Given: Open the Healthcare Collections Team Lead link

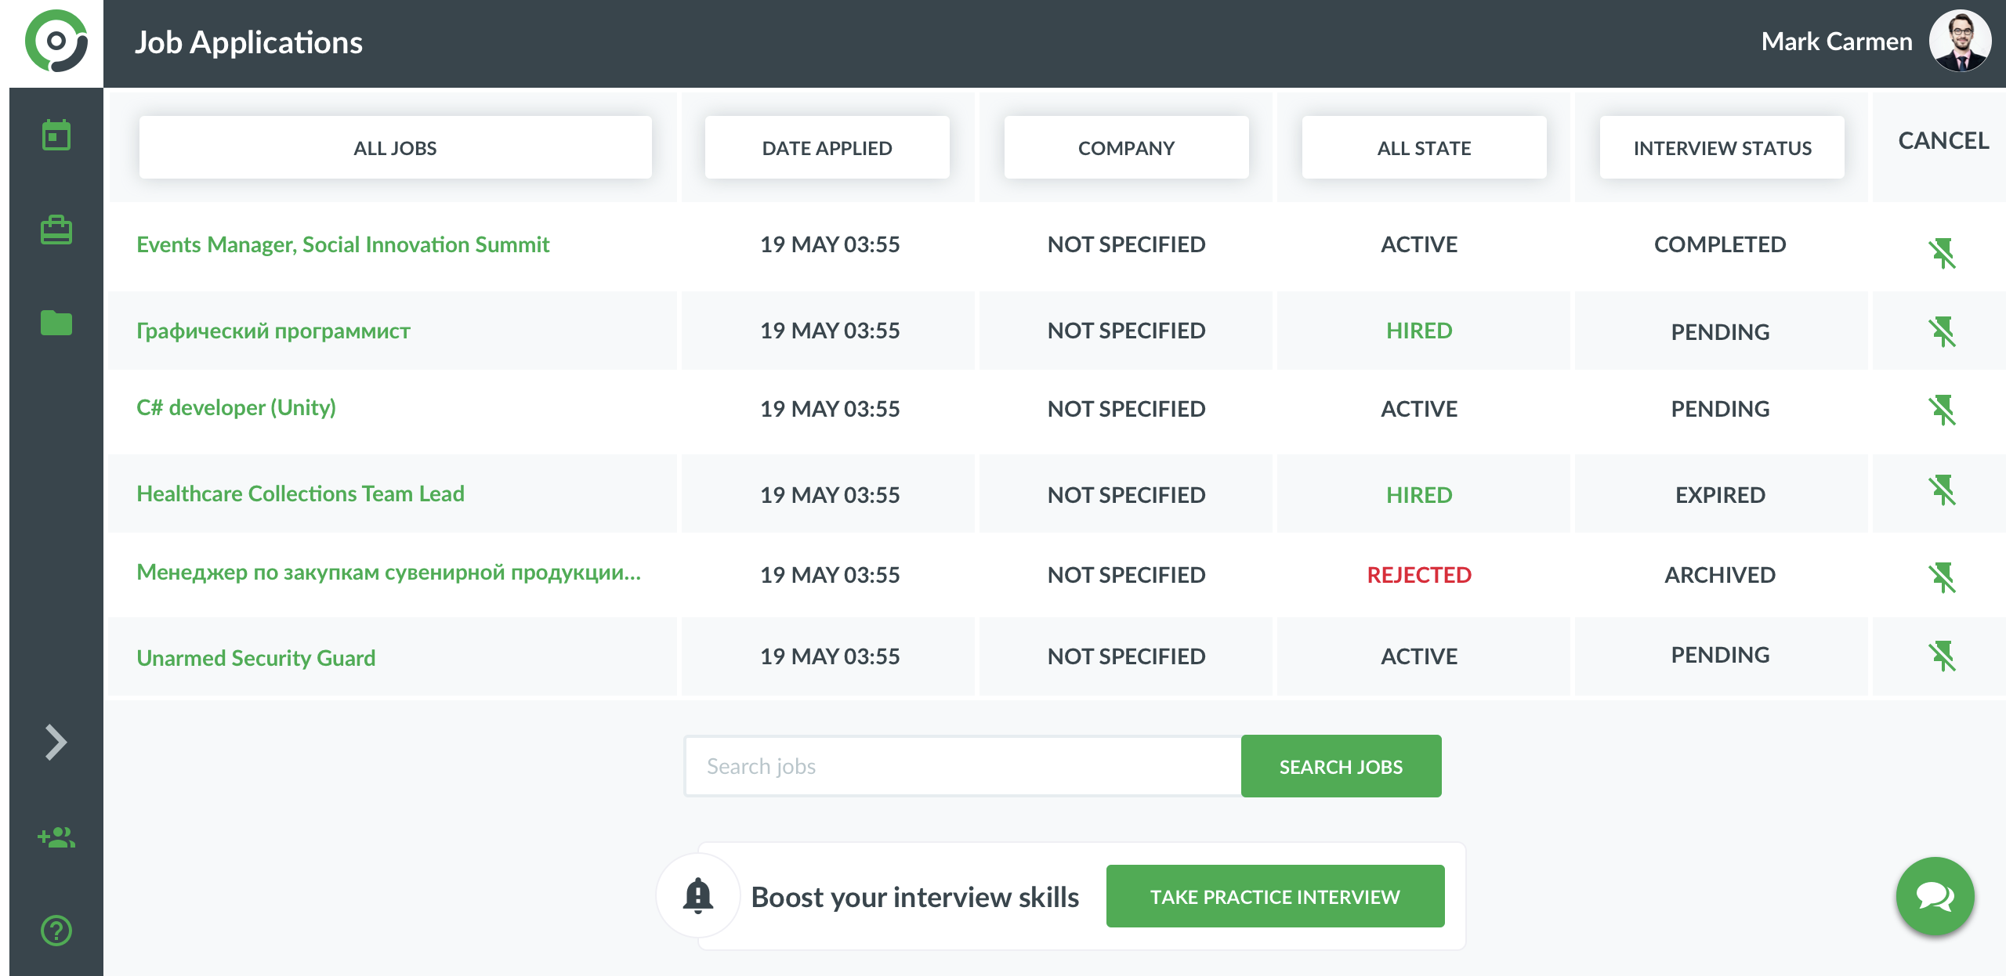Looking at the screenshot, I should 300,493.
